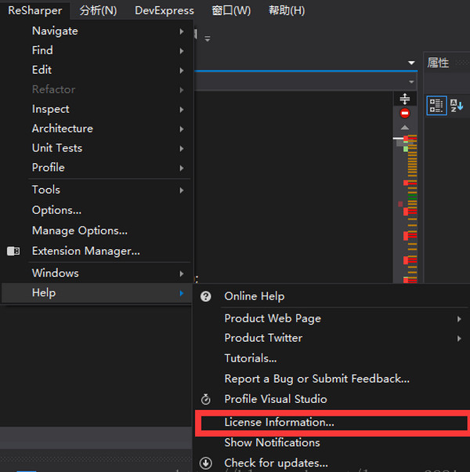Expand the Architecture submenu

click(182, 129)
